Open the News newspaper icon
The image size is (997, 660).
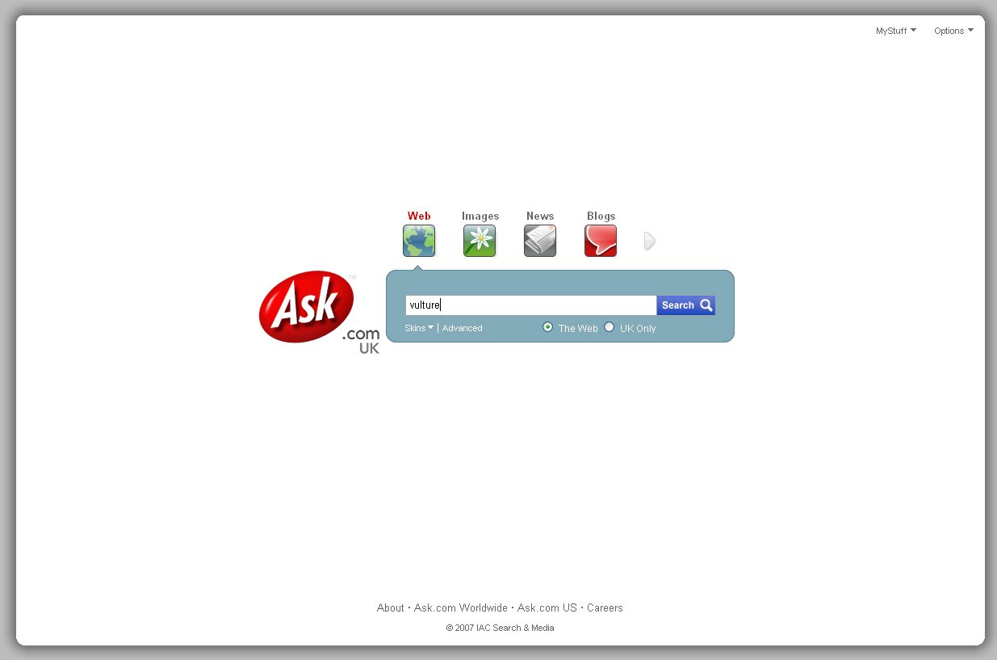[x=540, y=241]
